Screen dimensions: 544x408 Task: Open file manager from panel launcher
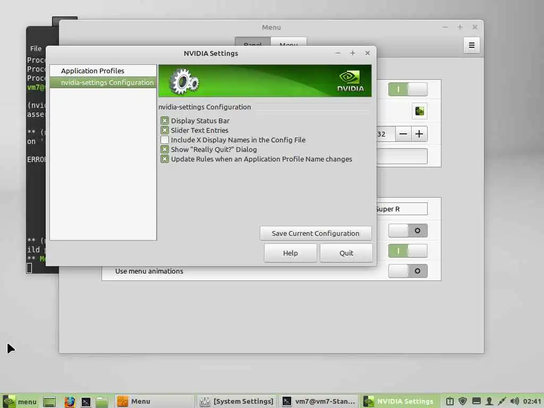pyautogui.click(x=102, y=402)
